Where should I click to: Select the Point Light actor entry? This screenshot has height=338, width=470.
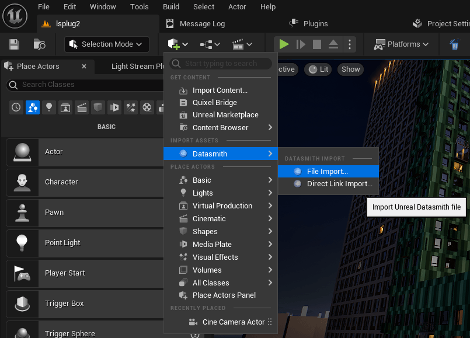(x=85, y=243)
